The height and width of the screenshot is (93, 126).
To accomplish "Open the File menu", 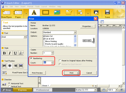I will [6, 7].
